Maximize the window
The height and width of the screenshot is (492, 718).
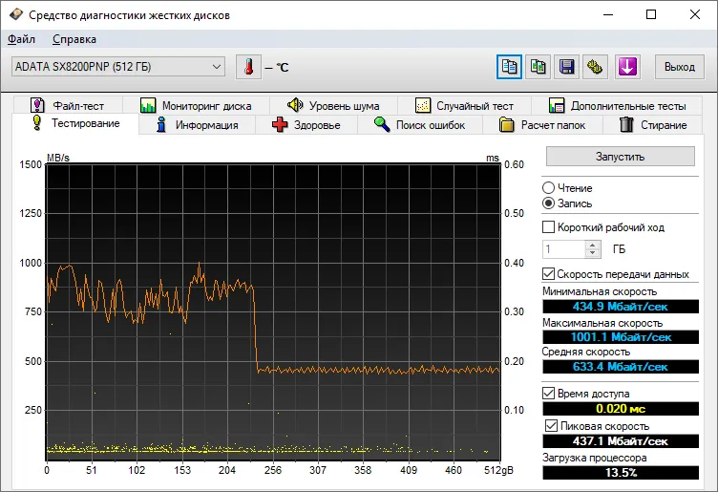pyautogui.click(x=651, y=14)
